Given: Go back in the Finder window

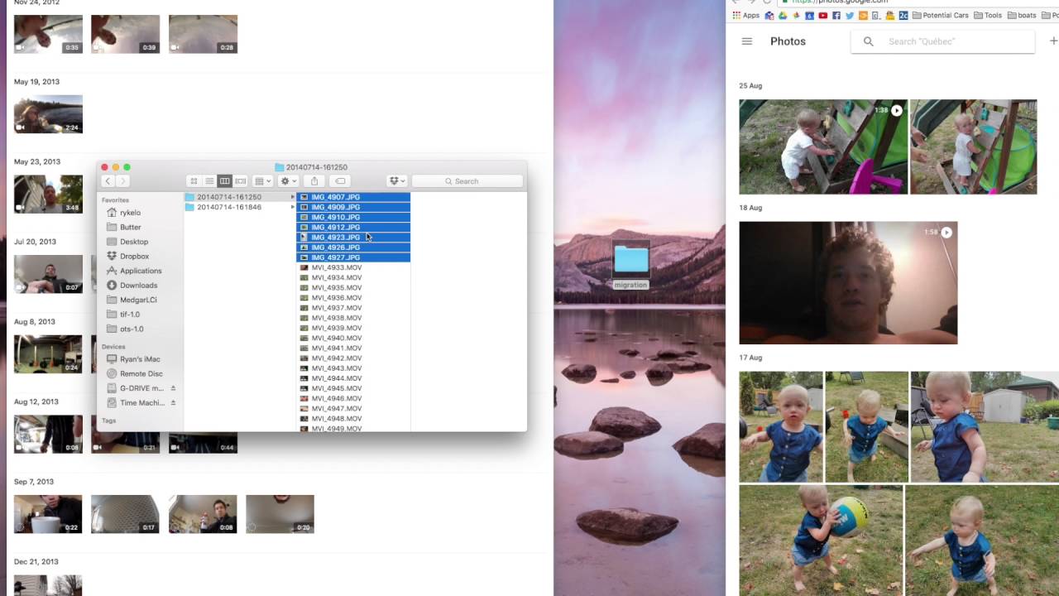Looking at the screenshot, I should point(108,181).
